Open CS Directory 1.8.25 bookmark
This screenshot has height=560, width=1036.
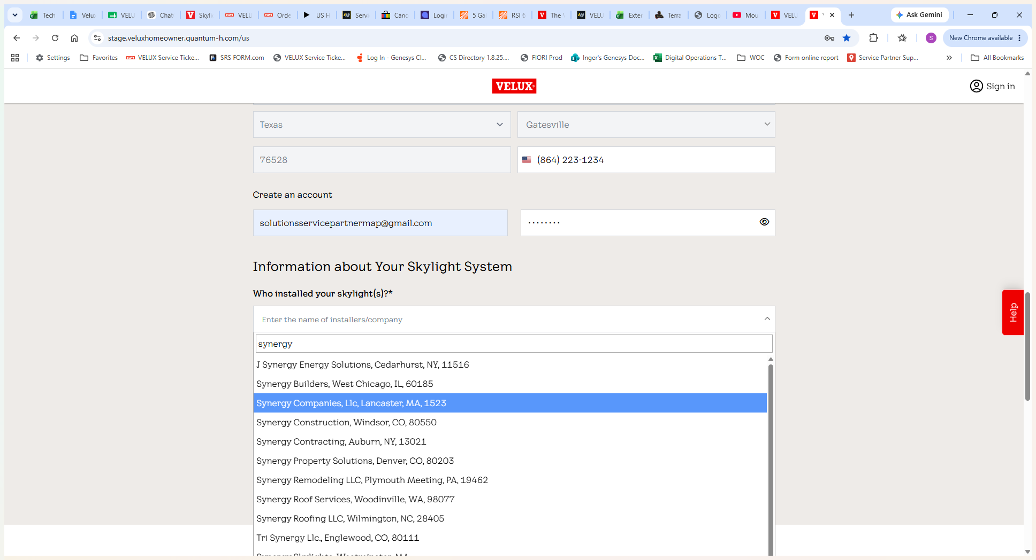474,58
